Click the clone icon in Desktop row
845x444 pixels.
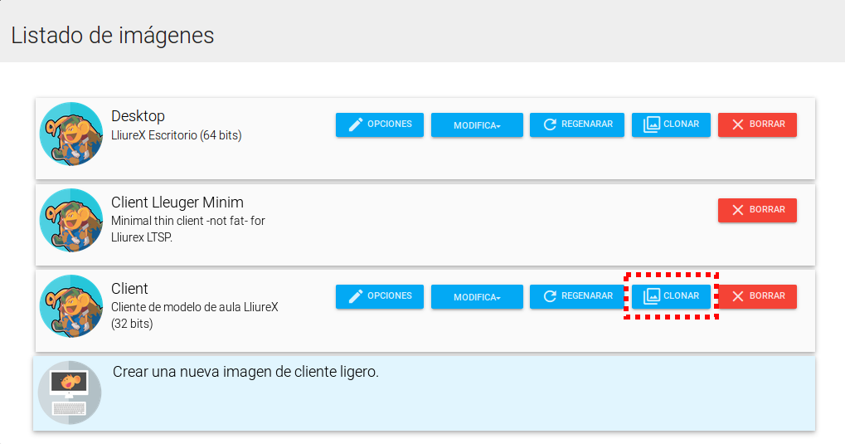point(652,124)
